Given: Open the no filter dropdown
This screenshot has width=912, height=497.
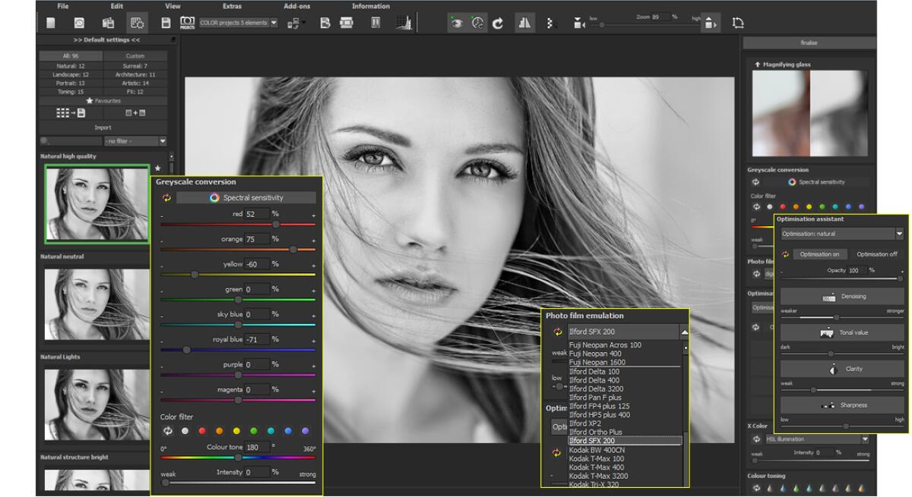Looking at the screenshot, I should (135, 141).
